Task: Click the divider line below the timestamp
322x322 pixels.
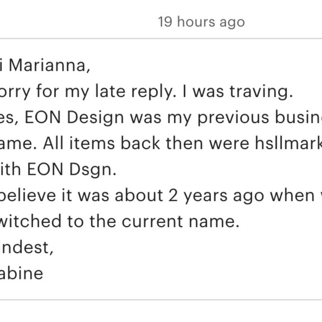Action: tap(161, 38)
